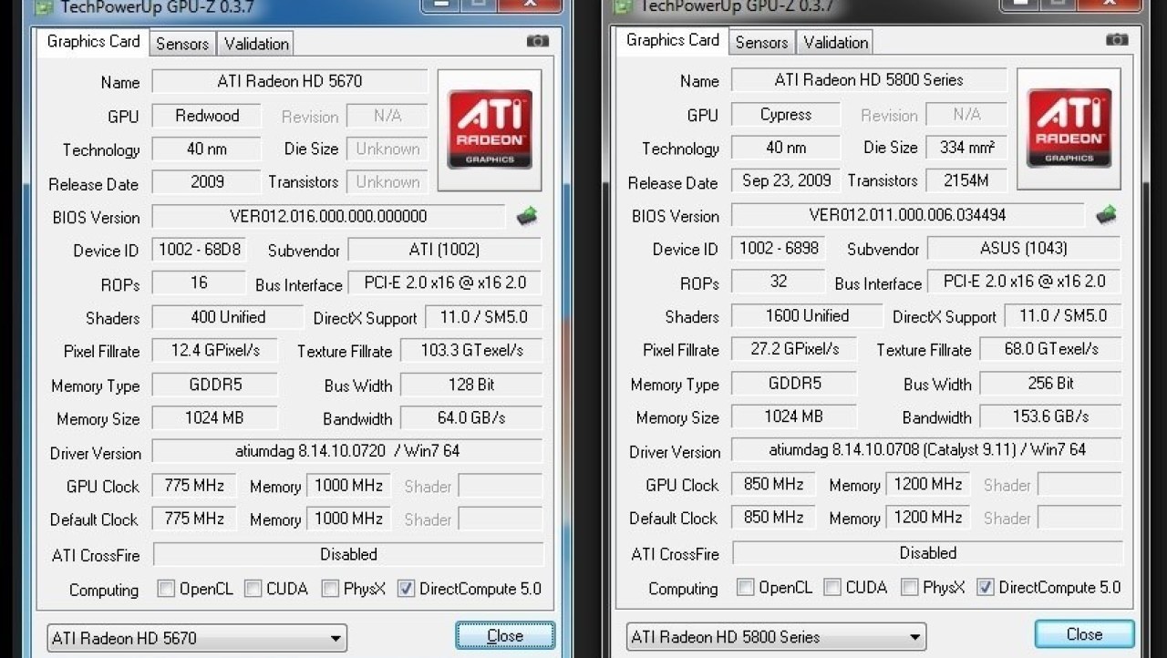Click Memory Size 1024 MB in HD 5670 window
Viewport: 1167px width, 658px height.
215,418
